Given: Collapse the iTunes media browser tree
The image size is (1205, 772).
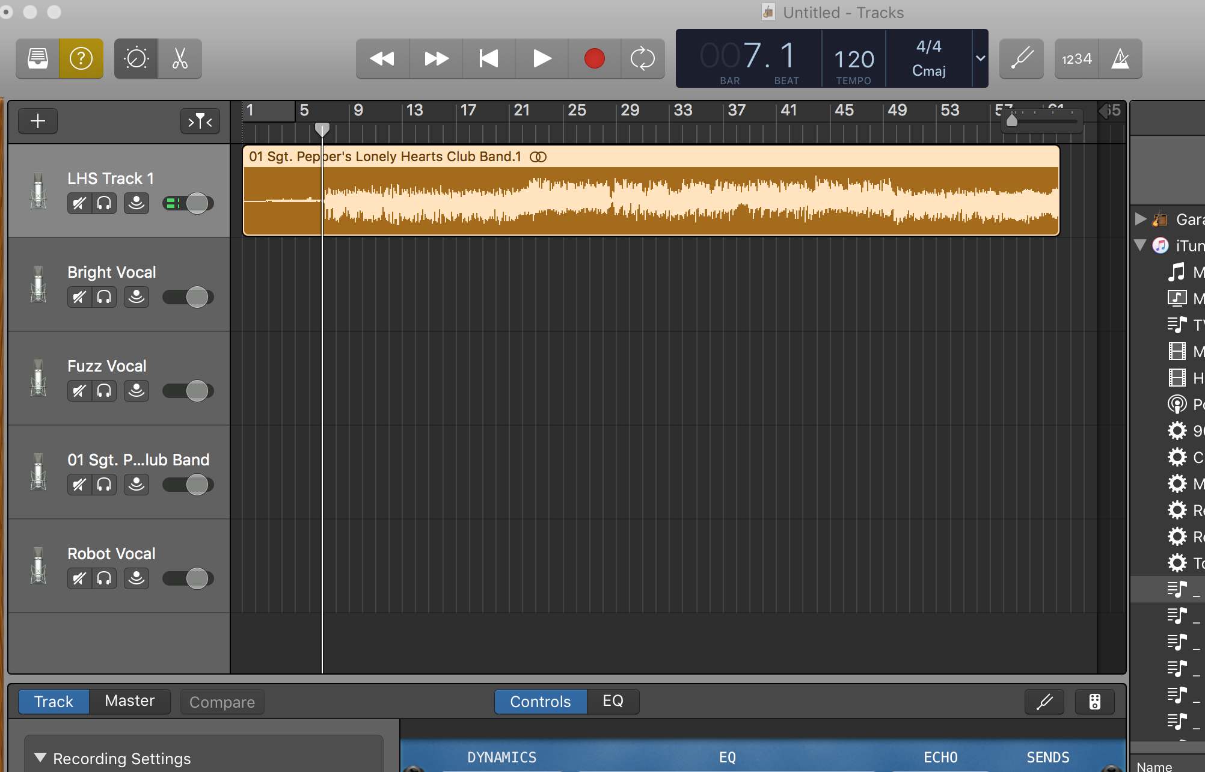Looking at the screenshot, I should [x=1140, y=245].
